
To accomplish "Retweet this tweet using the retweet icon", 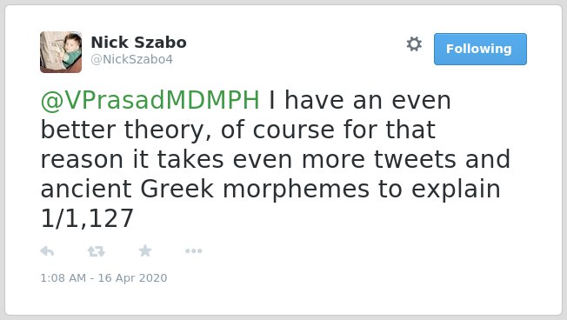I will (x=97, y=251).
